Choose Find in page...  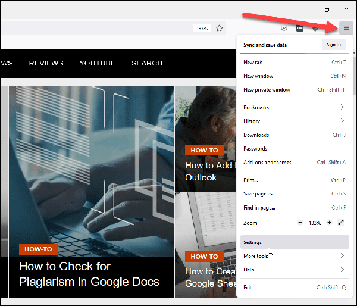[295, 208]
